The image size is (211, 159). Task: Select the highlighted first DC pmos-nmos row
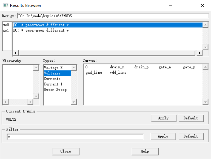[x=108, y=25]
